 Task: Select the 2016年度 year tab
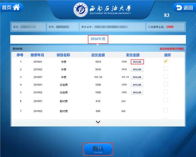[98, 39]
